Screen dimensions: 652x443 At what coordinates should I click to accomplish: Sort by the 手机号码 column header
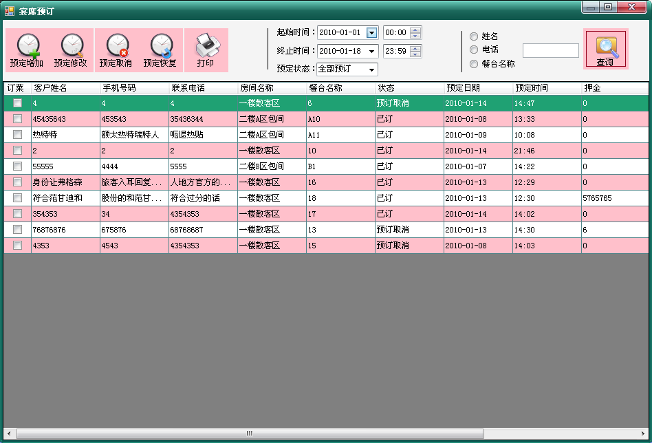[x=134, y=88]
